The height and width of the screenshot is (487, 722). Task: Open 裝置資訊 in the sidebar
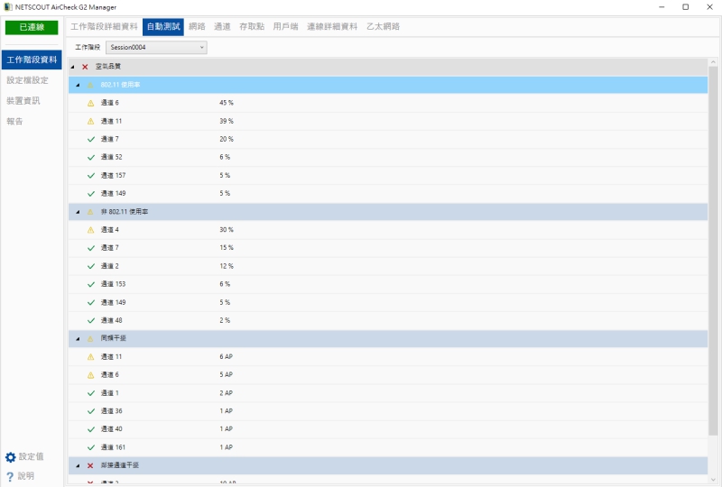click(x=23, y=100)
